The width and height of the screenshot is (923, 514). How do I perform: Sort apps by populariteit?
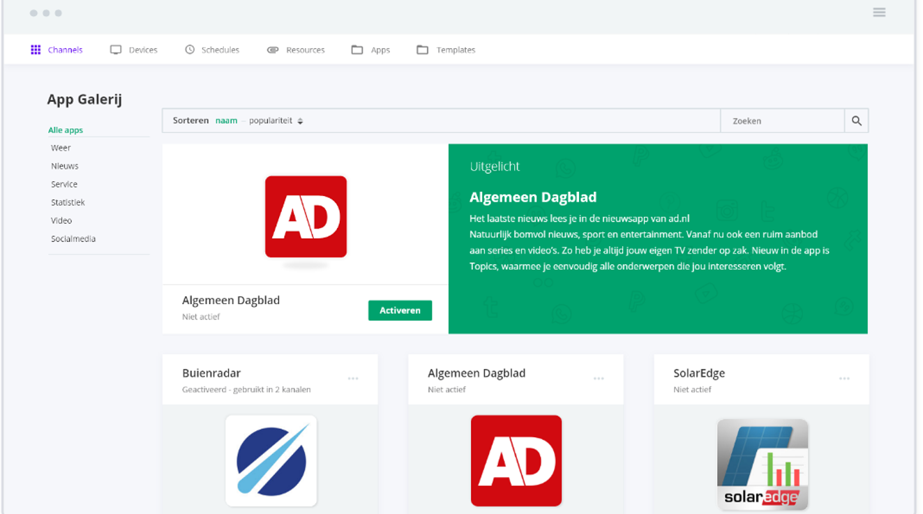271,121
